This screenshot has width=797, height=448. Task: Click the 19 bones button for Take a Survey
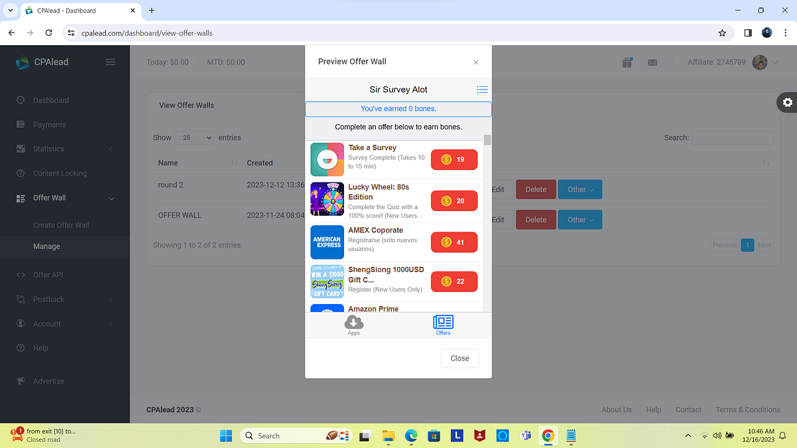(454, 160)
